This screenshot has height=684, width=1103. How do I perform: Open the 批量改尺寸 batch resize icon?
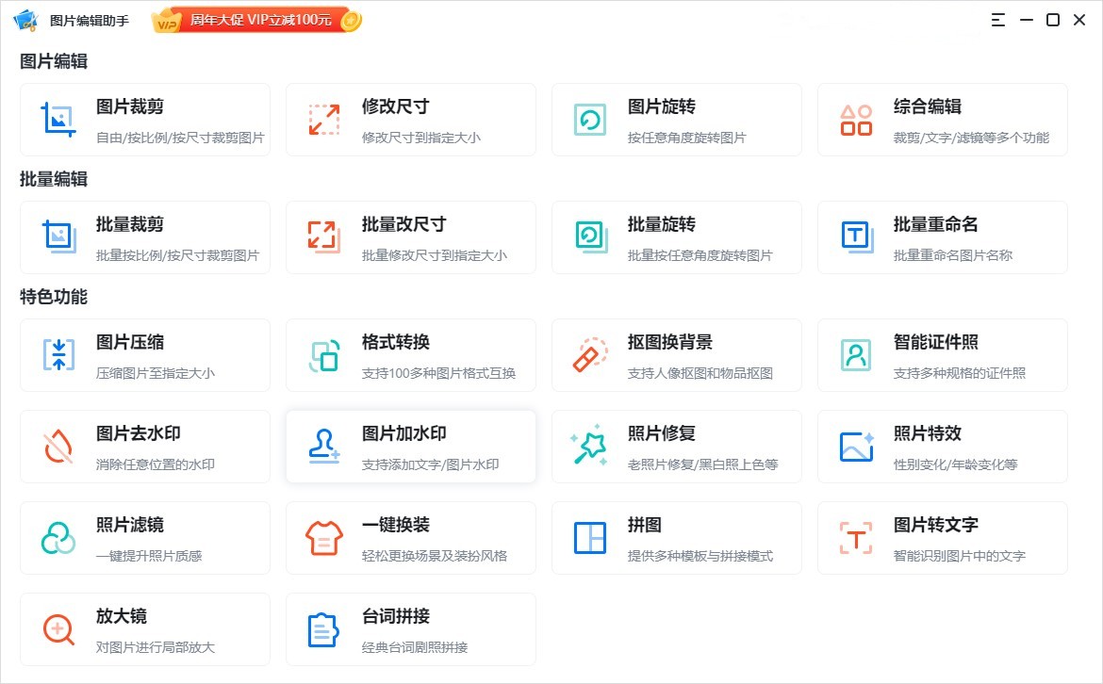(x=322, y=237)
